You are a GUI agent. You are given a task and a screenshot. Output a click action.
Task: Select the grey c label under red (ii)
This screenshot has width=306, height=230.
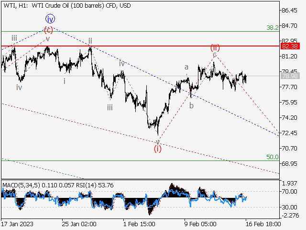tap(215, 54)
